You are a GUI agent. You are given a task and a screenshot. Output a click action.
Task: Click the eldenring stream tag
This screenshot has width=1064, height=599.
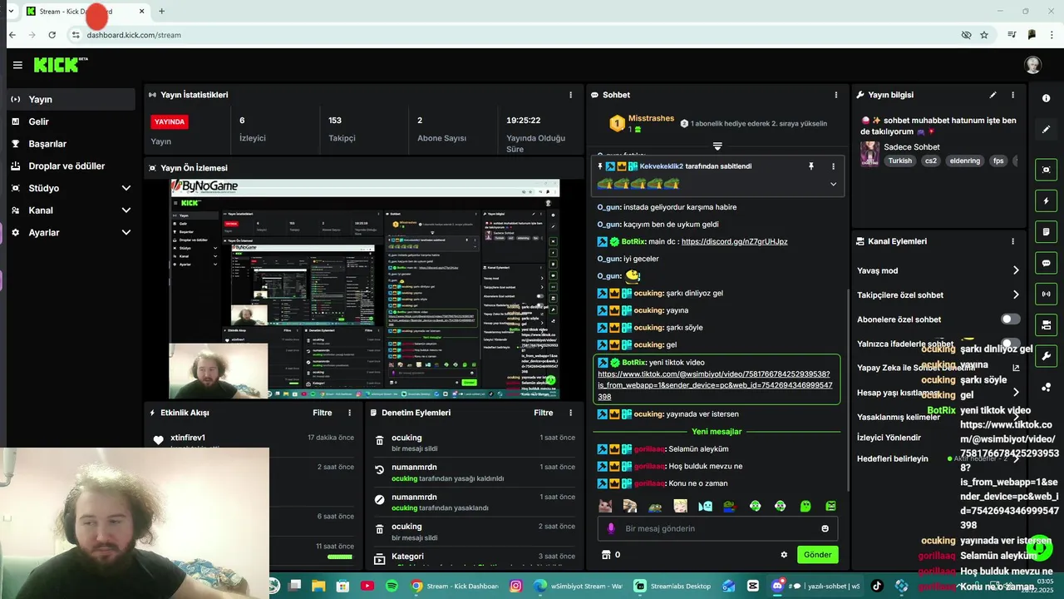tap(965, 161)
